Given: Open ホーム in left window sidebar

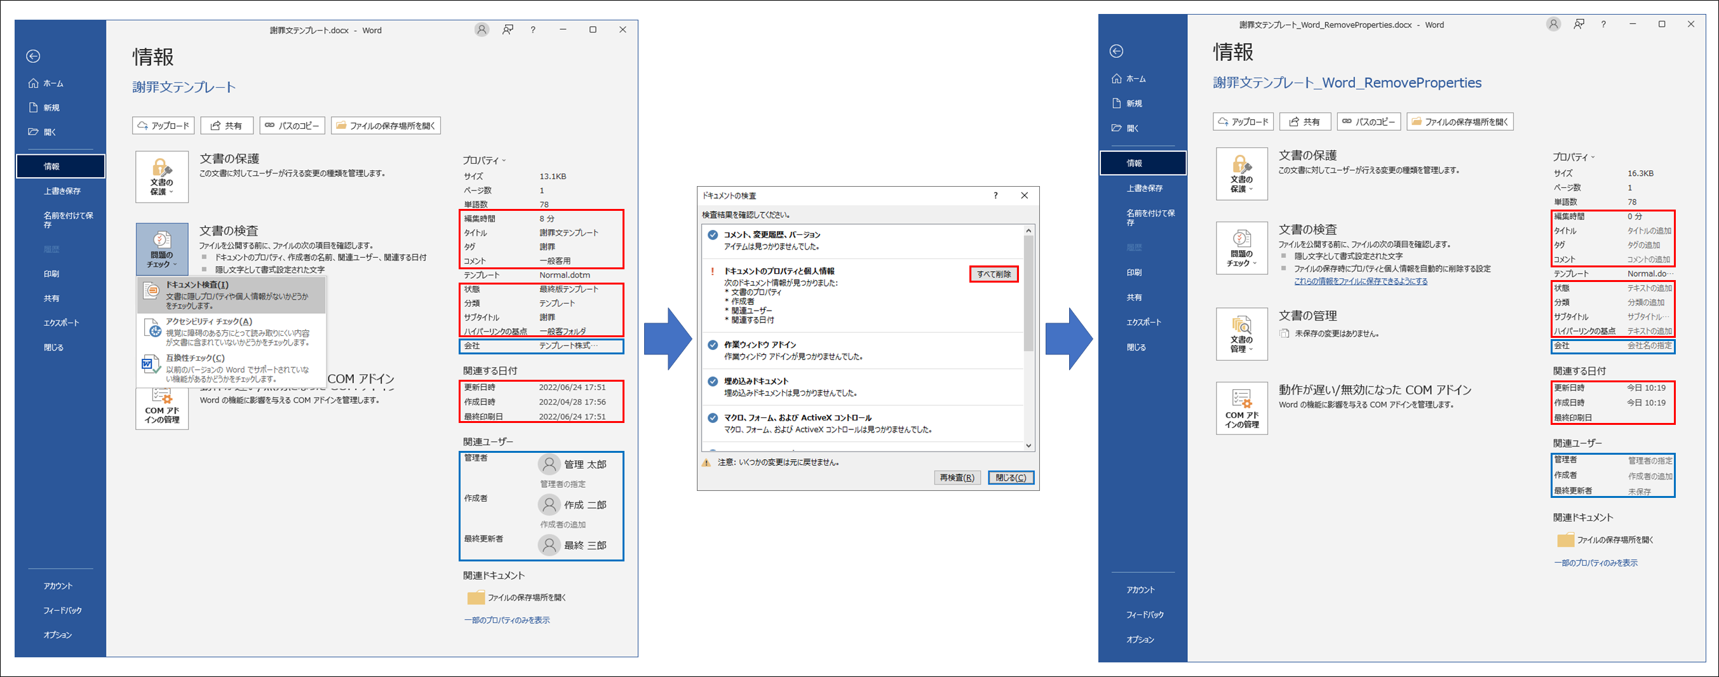Looking at the screenshot, I should pyautogui.click(x=46, y=83).
